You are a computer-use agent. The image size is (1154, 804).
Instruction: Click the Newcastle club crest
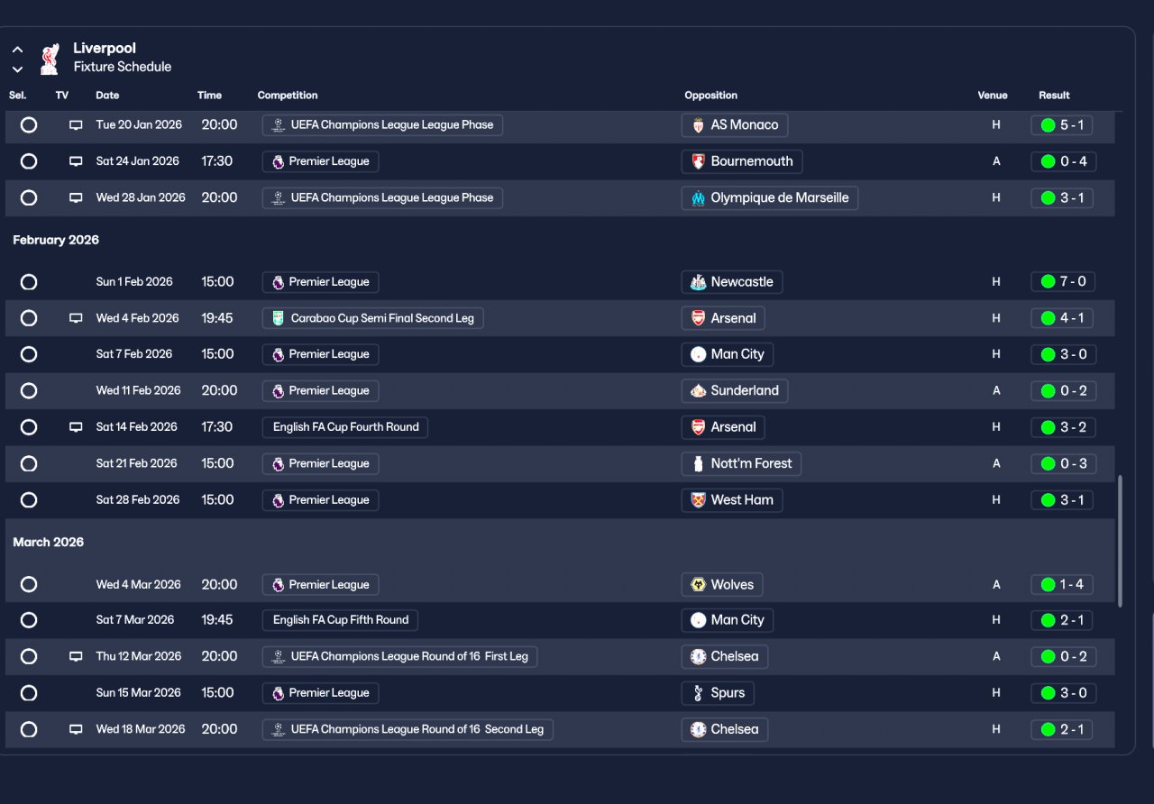point(698,282)
